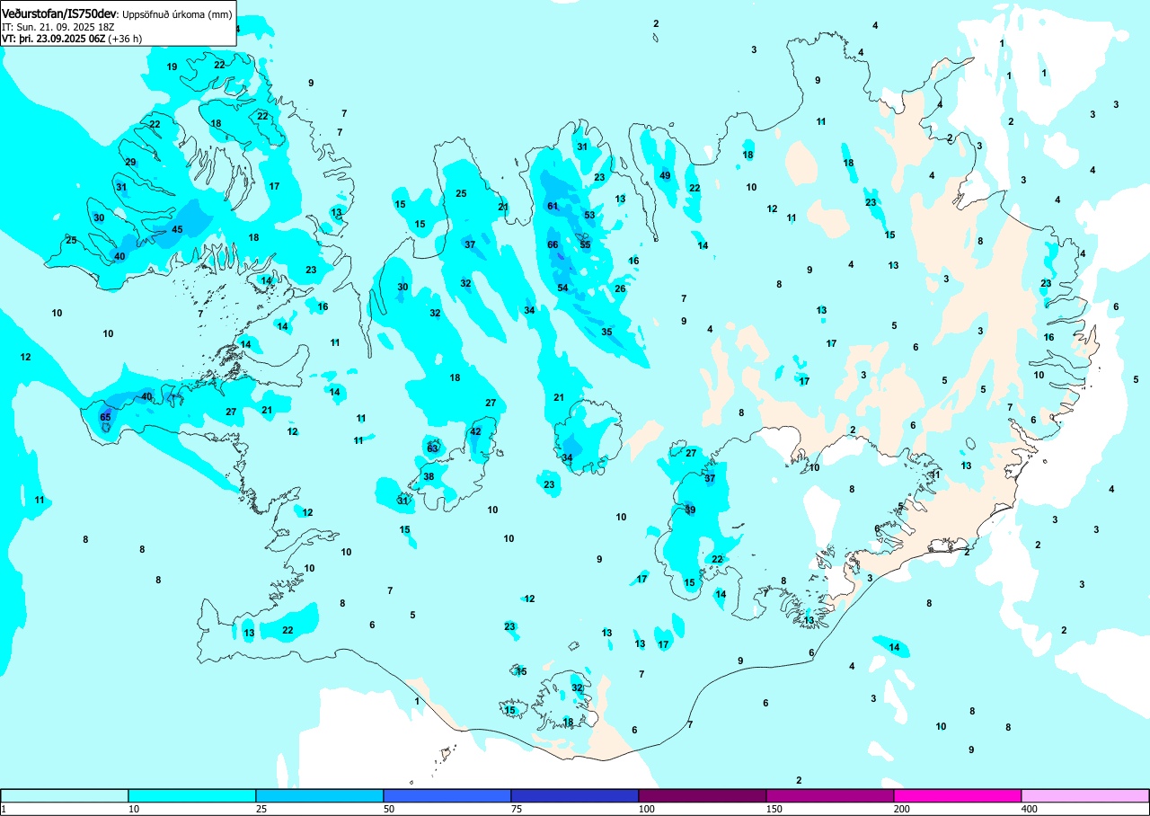Click the precipitation value 66 on the map

point(553,245)
